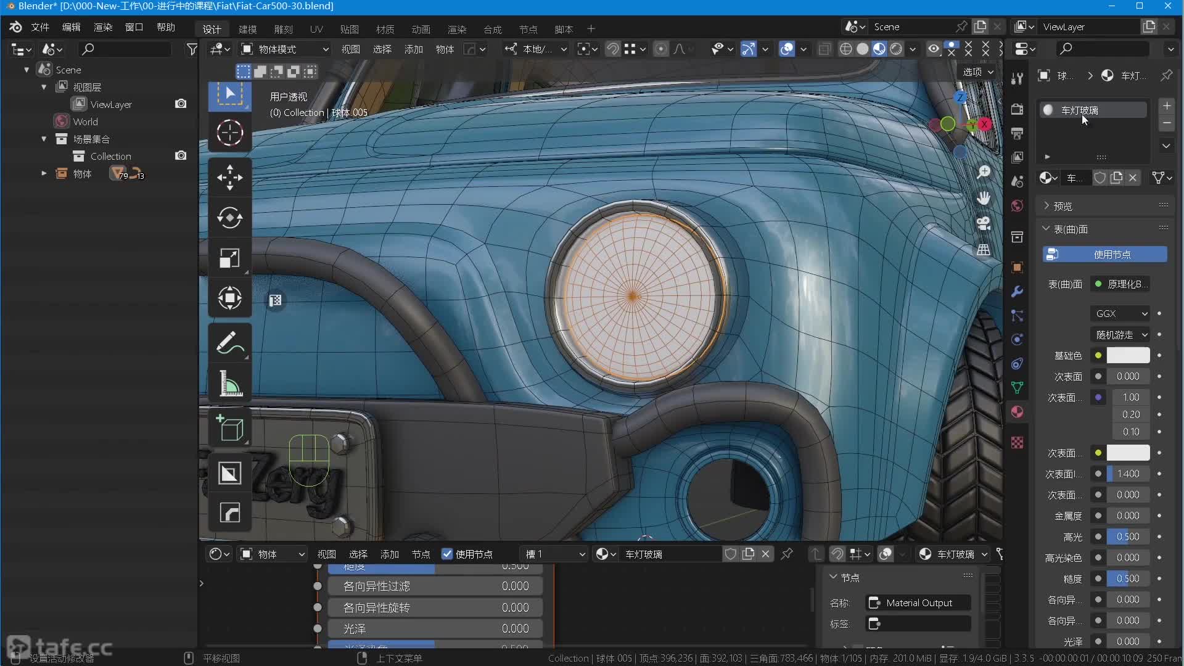1184x666 pixels.
Task: Open Object Mode dropdown in viewport
Action: click(285, 49)
